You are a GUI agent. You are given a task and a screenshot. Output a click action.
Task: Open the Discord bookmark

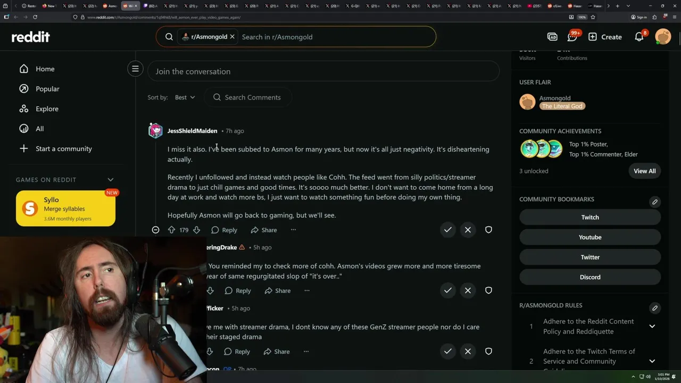point(590,277)
